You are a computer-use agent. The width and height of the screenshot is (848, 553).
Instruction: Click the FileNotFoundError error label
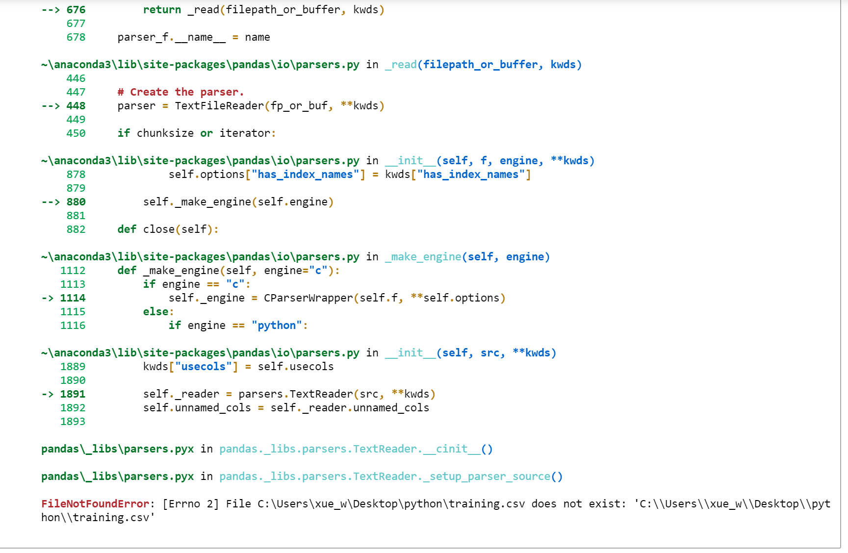pyautogui.click(x=95, y=503)
